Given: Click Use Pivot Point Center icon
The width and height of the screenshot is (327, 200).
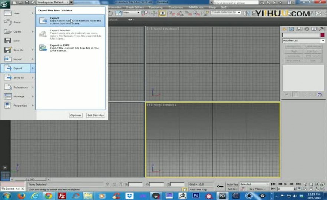Looking at the screenshot, I should 145,13.
